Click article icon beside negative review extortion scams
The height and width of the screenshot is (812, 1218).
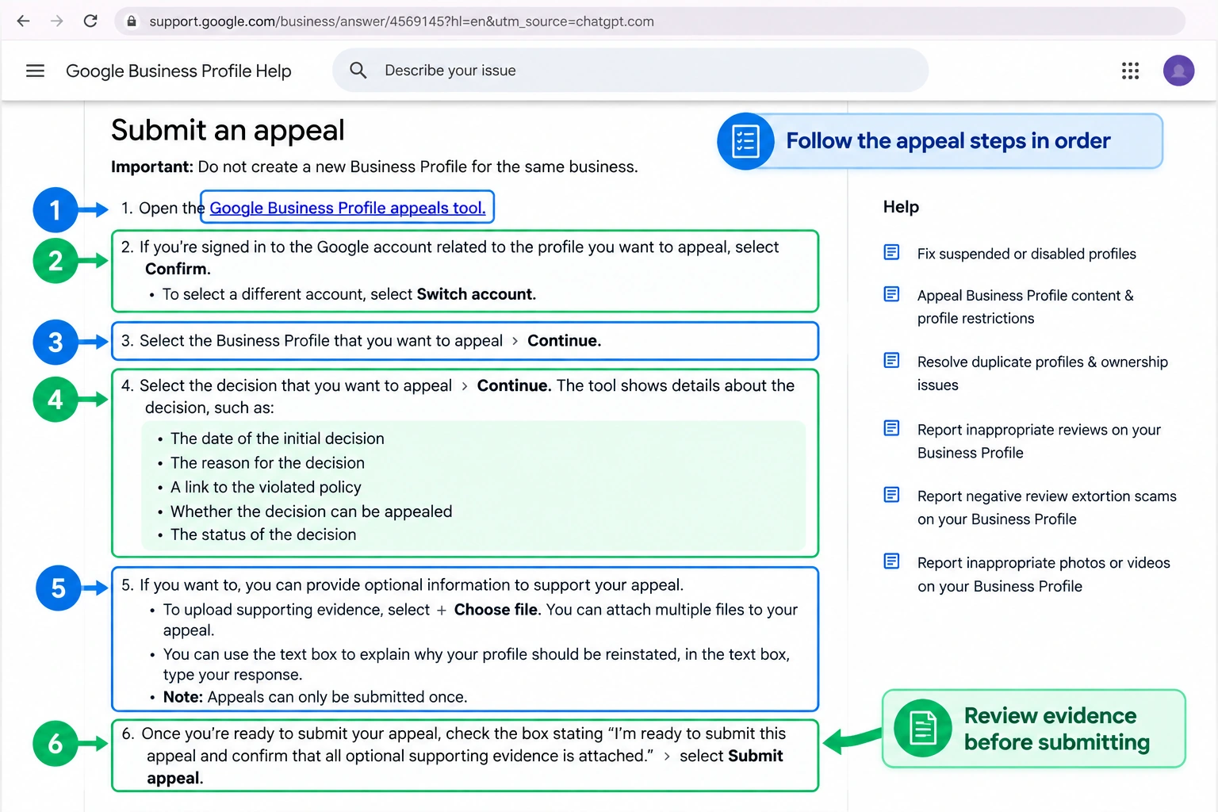tap(891, 495)
